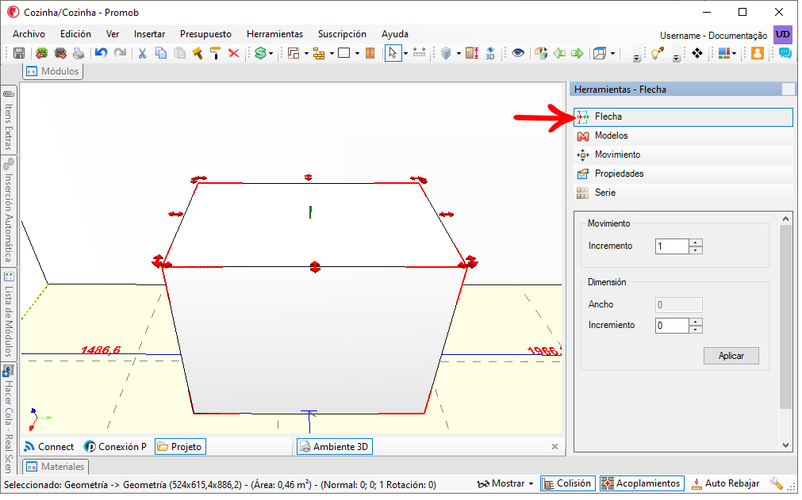Open the Herramientas menu

coord(274,34)
